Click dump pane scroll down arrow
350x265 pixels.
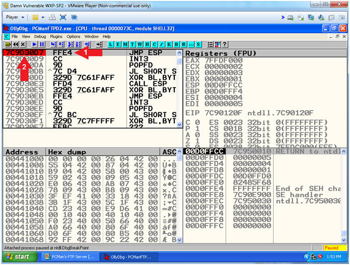(x=179, y=240)
